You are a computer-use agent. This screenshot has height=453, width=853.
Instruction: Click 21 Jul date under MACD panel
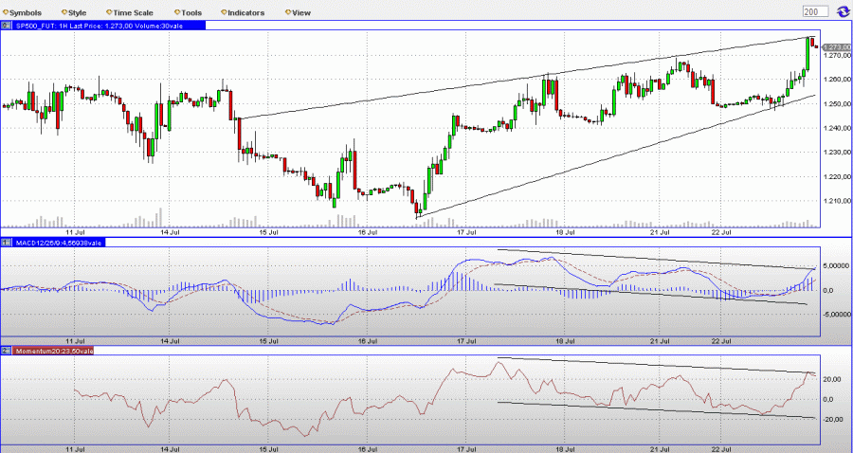coord(660,341)
